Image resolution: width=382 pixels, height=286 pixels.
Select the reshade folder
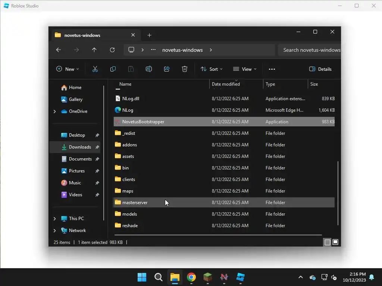(x=224, y=226)
